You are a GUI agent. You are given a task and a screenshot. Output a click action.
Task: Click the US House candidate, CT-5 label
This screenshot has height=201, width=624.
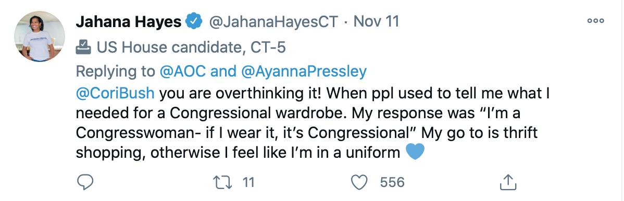click(191, 47)
